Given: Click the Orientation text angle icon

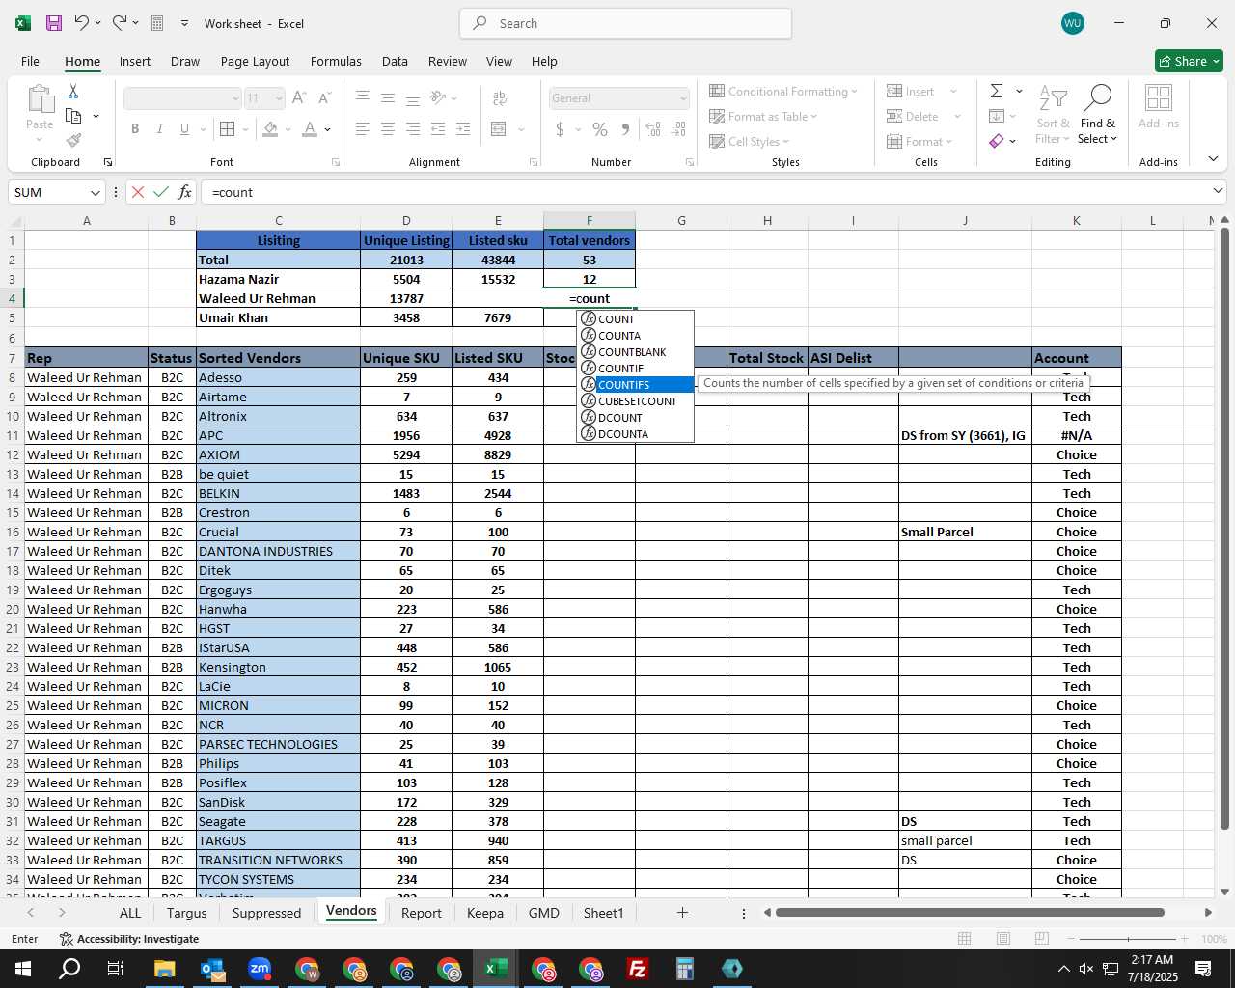Looking at the screenshot, I should point(439,97).
